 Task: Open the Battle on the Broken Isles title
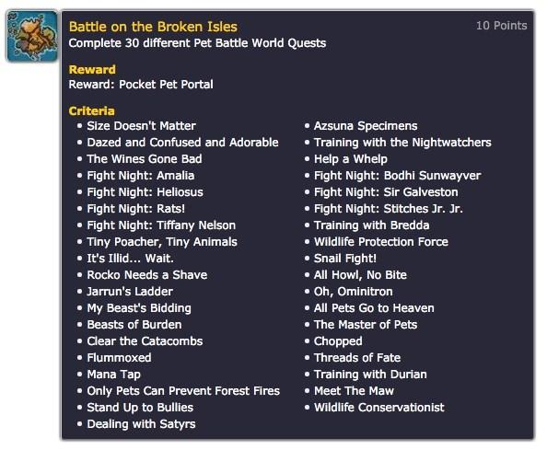coord(153,27)
